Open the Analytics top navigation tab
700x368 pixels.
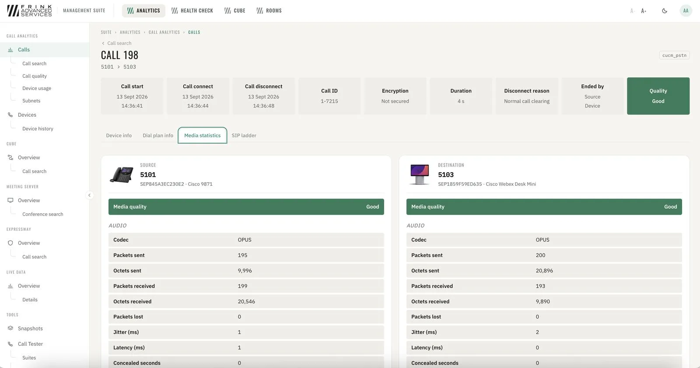[143, 10]
